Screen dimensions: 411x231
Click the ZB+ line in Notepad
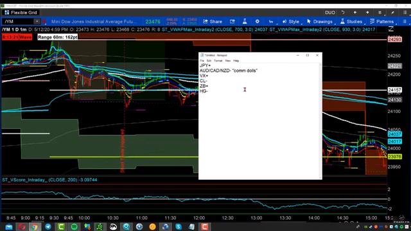tap(204, 86)
